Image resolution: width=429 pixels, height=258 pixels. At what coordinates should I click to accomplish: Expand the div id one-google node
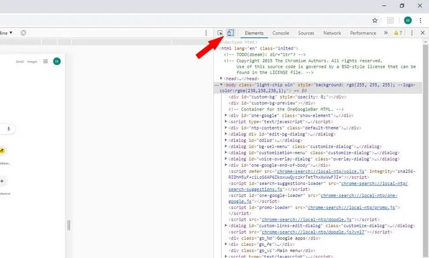pyautogui.click(x=226, y=115)
